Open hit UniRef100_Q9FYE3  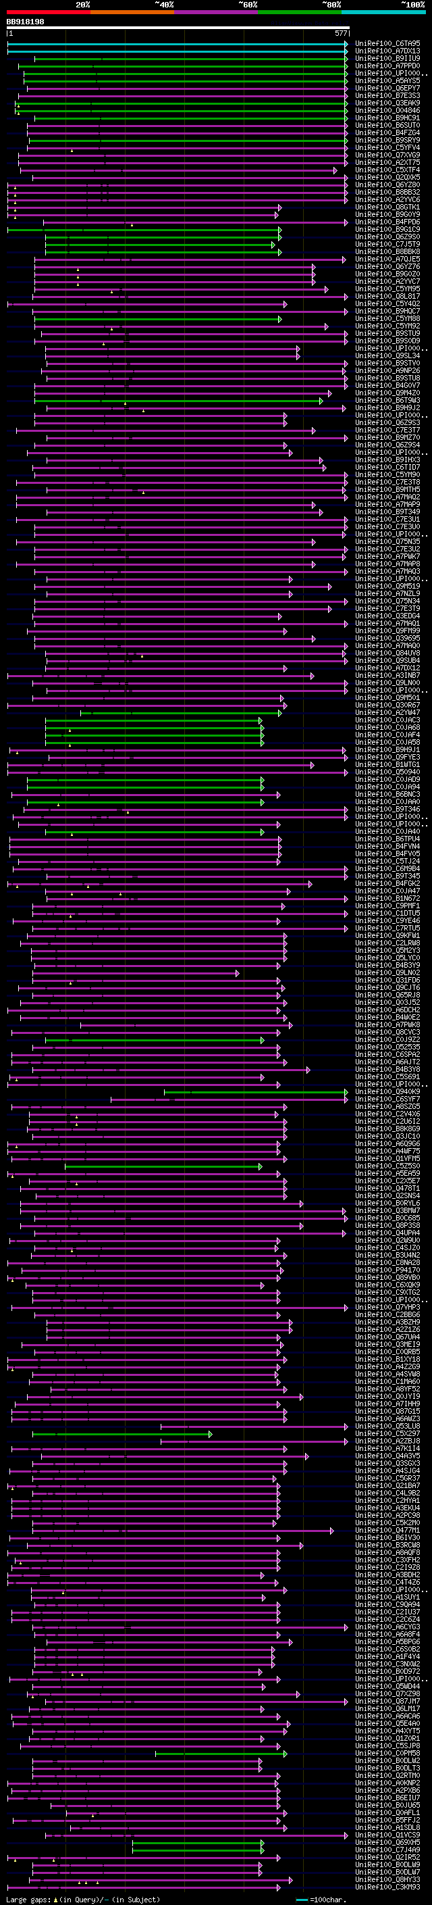click(387, 758)
